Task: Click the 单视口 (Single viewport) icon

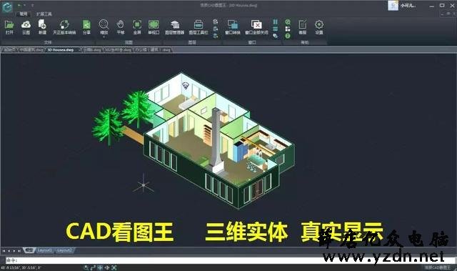Action: (154, 24)
